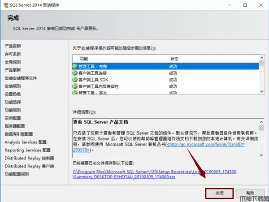The image size is (269, 202).
Task: Click the 功能选择 step in sidebar
Action: click(13, 102)
